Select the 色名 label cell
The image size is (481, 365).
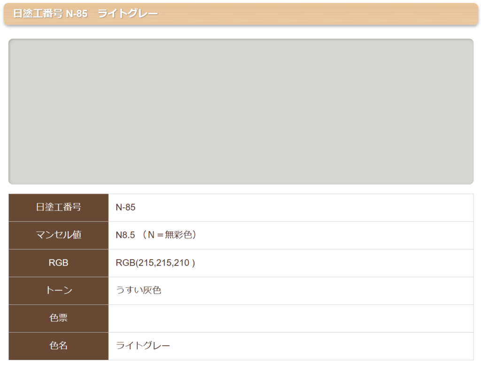[x=59, y=346]
